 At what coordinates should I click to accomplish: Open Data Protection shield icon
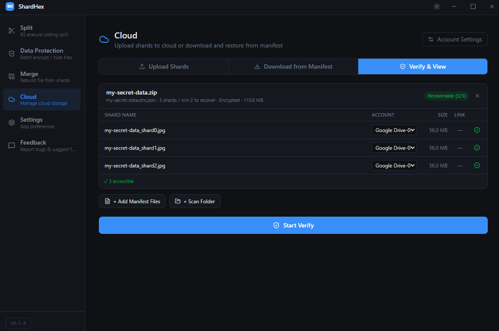pos(12,54)
